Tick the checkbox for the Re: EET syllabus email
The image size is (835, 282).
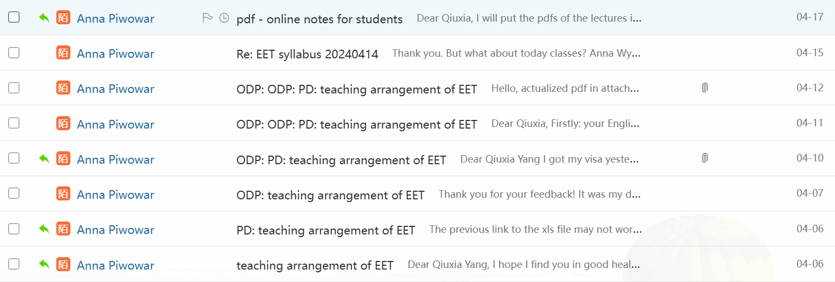14,52
